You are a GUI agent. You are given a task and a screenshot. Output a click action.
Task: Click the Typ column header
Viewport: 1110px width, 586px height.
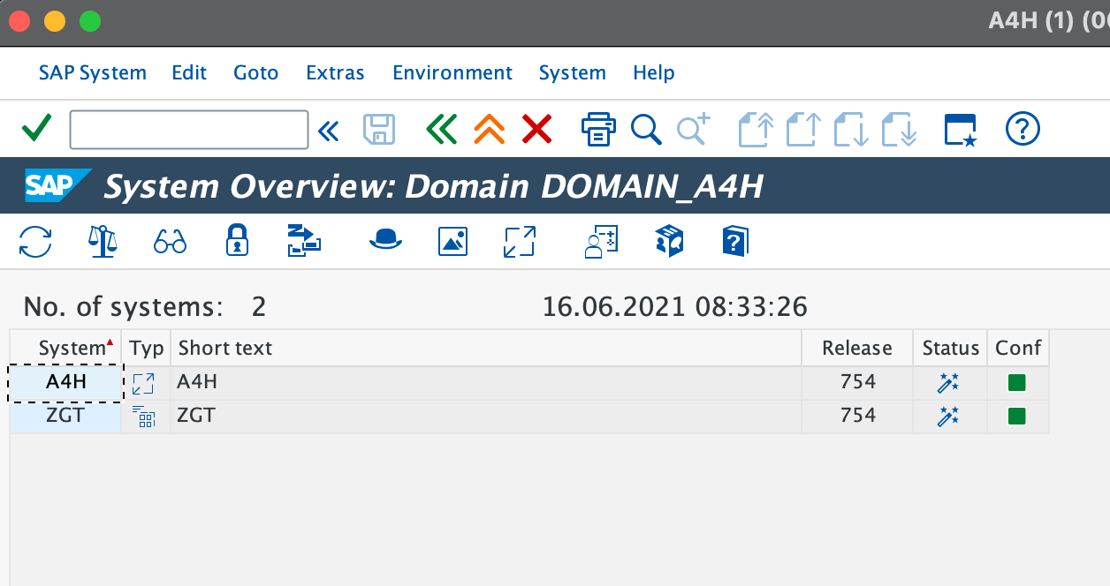coord(147,348)
